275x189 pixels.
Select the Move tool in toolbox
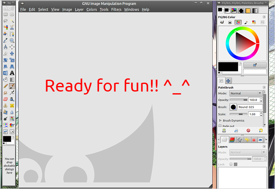tap(12, 53)
